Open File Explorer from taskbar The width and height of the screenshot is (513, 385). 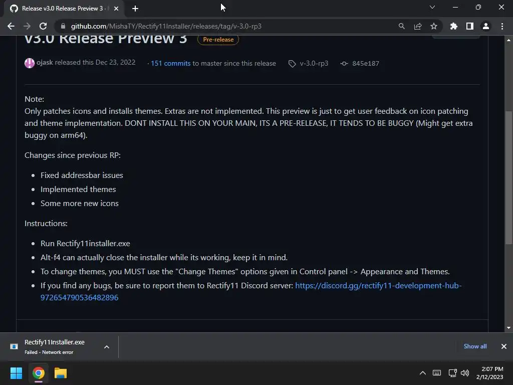click(61, 373)
